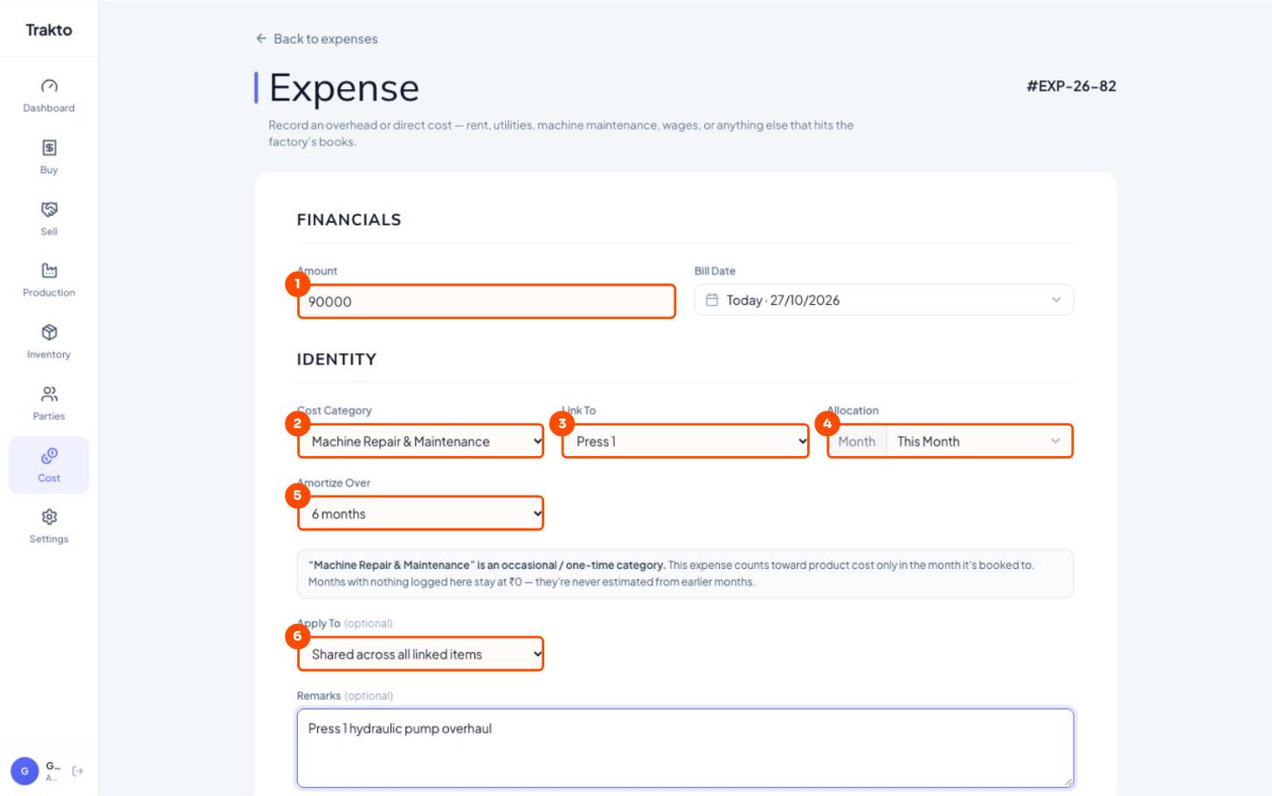This screenshot has height=796, width=1272.
Task: Open the Link To dropdown
Action: point(685,441)
